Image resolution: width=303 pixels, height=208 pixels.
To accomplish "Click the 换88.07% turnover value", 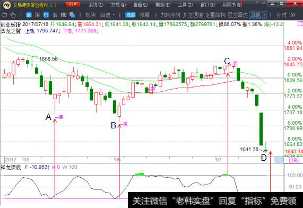I will (230, 24).
